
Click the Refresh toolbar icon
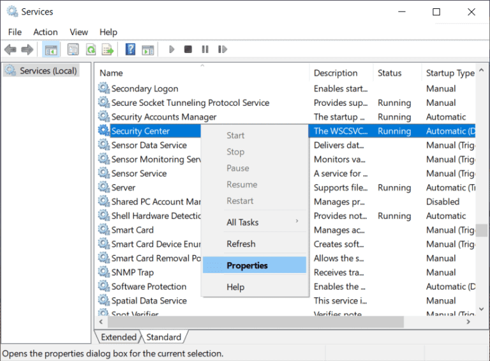tap(91, 50)
